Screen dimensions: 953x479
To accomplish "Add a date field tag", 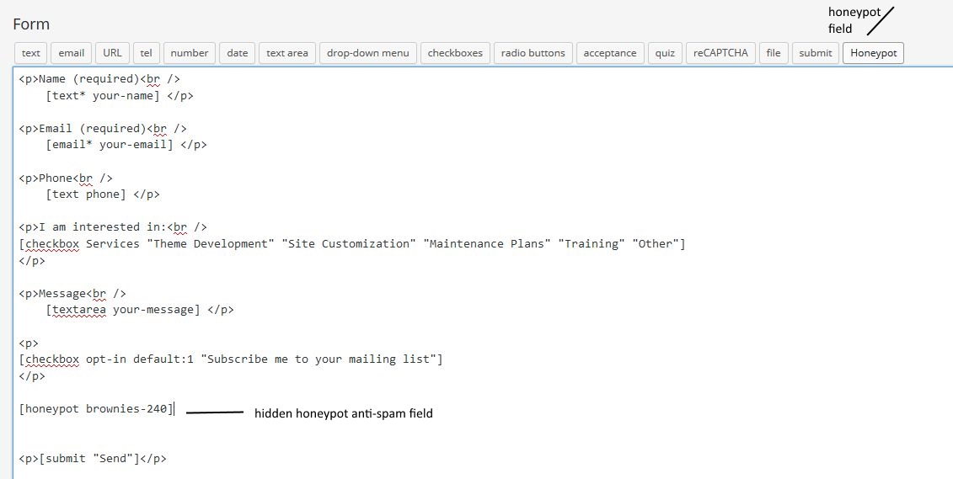I will pyautogui.click(x=237, y=53).
